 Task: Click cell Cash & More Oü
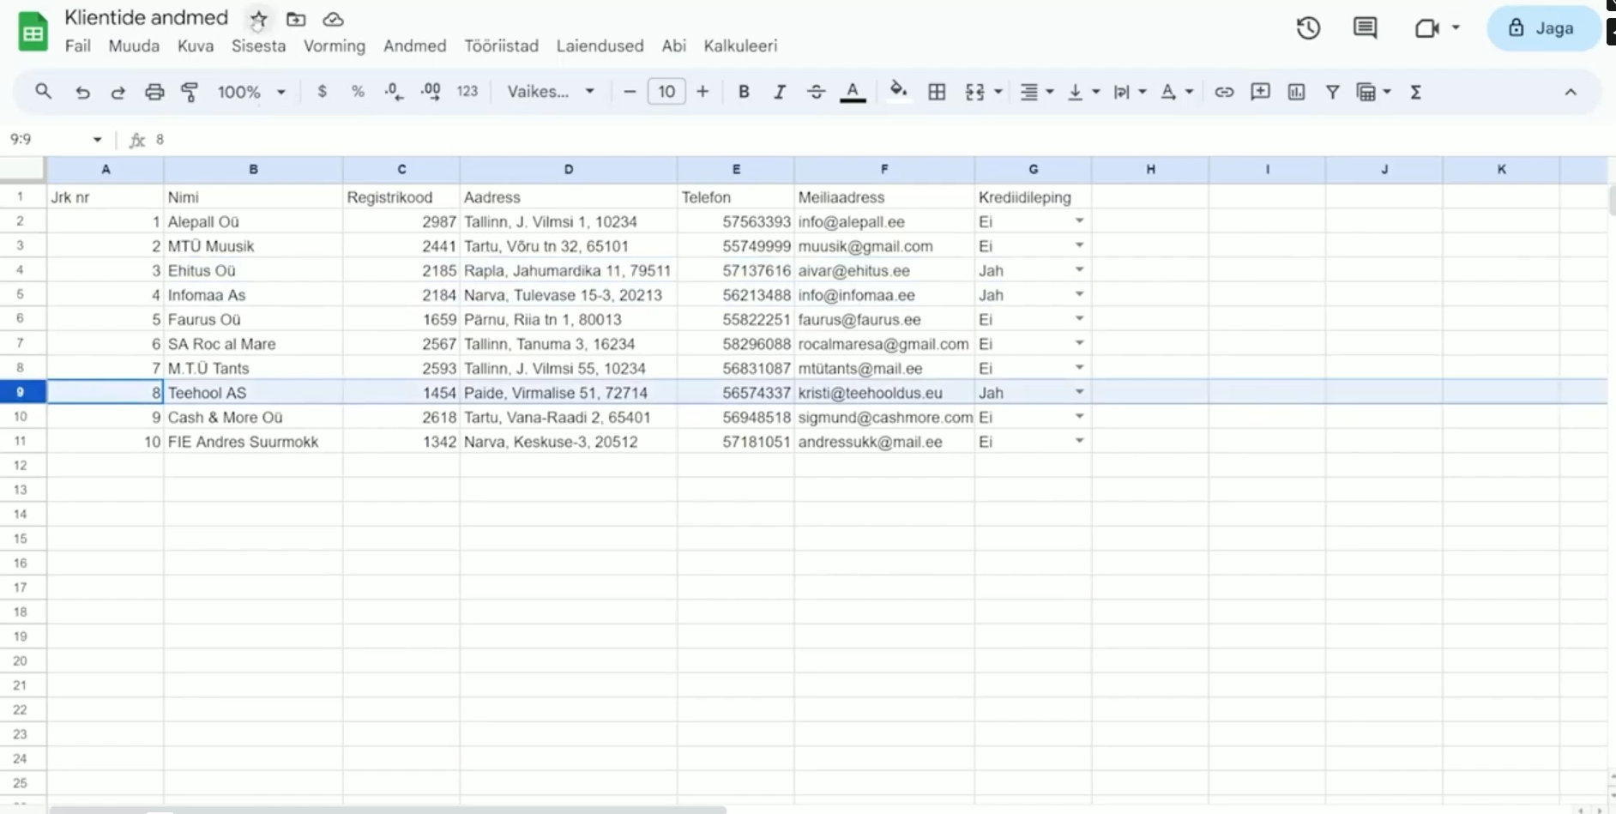click(253, 417)
